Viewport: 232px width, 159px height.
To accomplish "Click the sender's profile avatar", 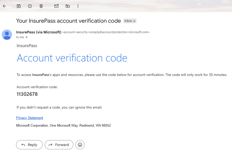I will click(7, 35).
